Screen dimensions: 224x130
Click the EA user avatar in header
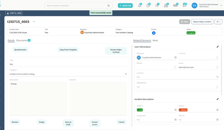click(x=195, y=6)
